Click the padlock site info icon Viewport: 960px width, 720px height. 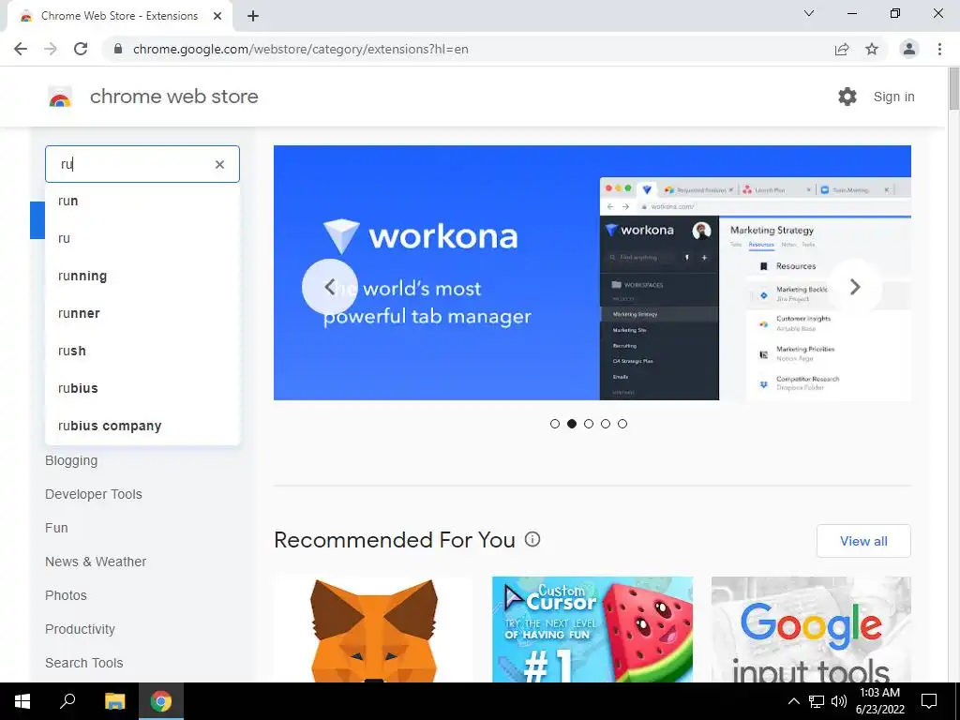coord(118,49)
